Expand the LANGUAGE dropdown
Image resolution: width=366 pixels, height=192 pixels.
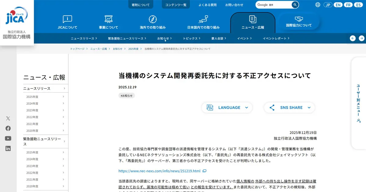click(227, 108)
